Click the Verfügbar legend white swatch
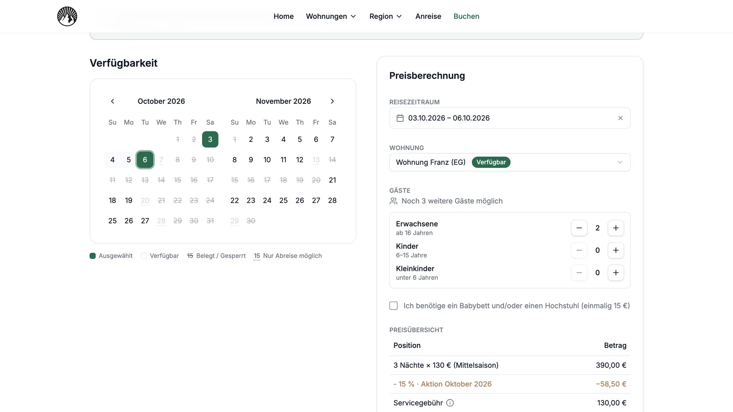This screenshot has height=412, width=733. [144, 256]
